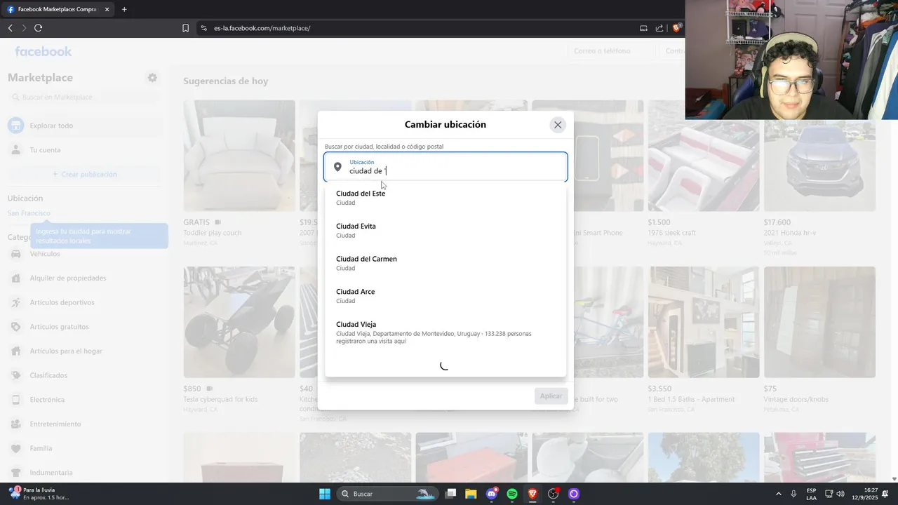This screenshot has height=505, width=898.
Task: Open 1 Bed 1.5 Baths Apartment listing
Action: 704,322
